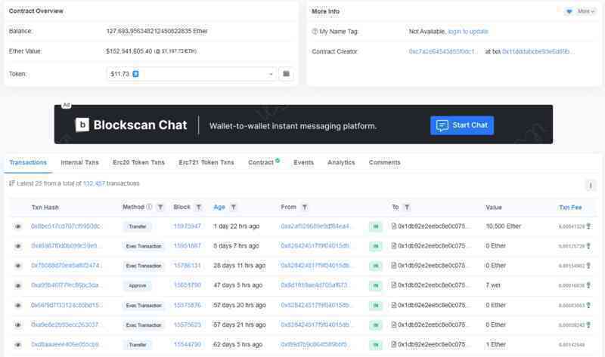This screenshot has height=357, width=605.
Task: Expand the Token holdings dropdown
Action: 191,74
